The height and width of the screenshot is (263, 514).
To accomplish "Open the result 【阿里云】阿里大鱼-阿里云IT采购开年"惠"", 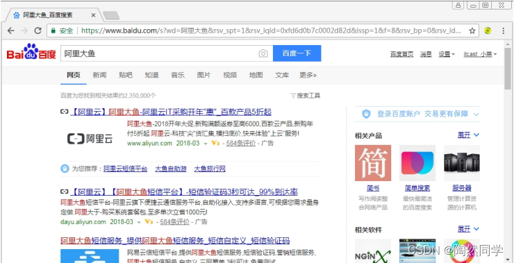I will 171,112.
